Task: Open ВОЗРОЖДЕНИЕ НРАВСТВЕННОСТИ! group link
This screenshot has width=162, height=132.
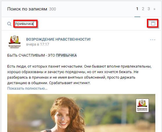Action: tap(58, 39)
